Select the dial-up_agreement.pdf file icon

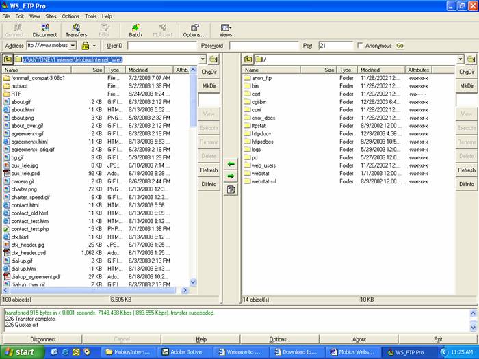(6, 276)
